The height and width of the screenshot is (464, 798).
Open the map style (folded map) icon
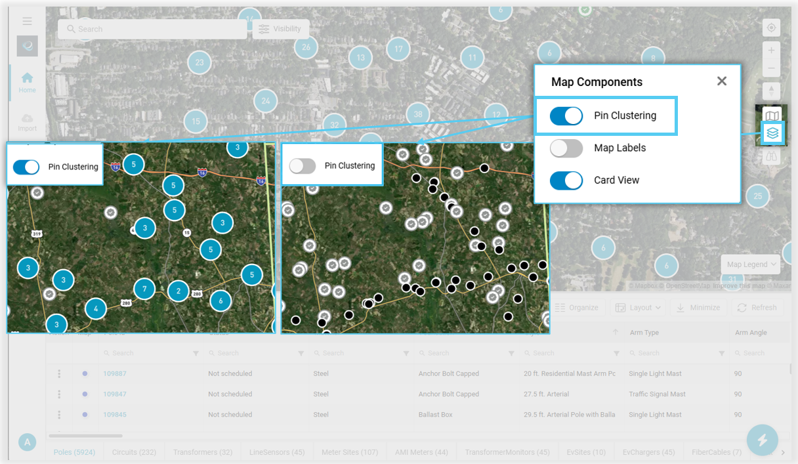coord(772,116)
